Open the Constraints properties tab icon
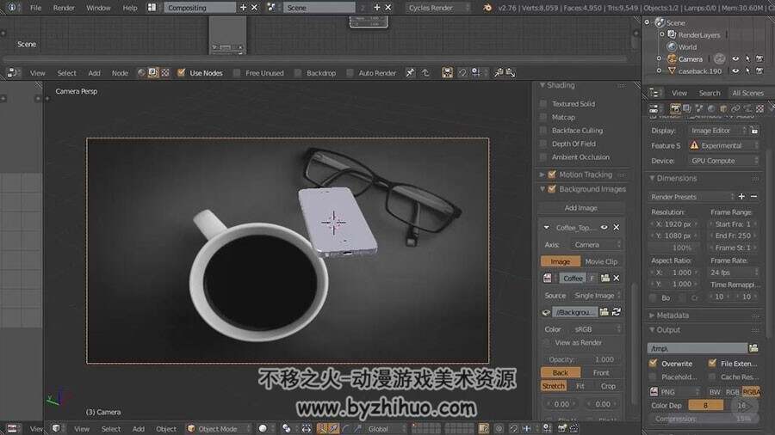Image resolution: width=775 pixels, height=435 pixels. coord(735,108)
